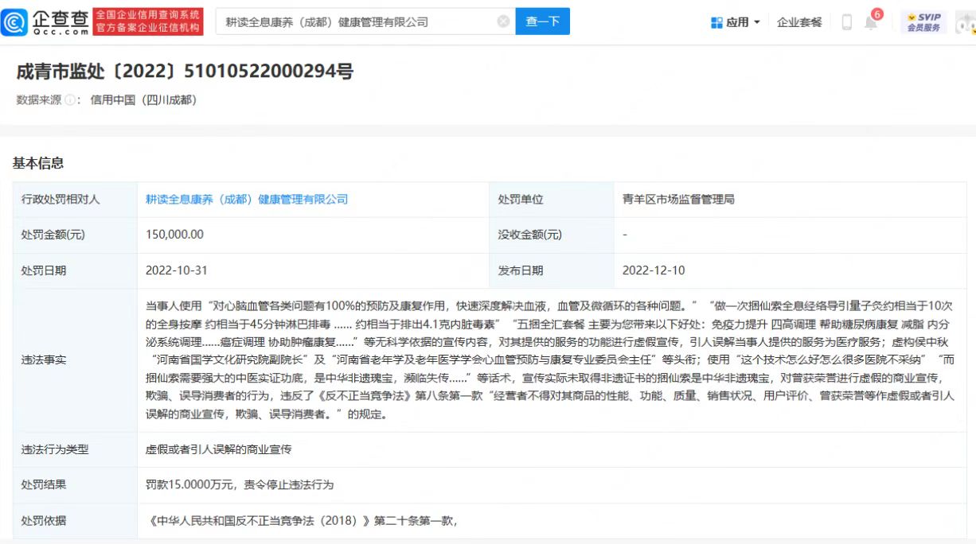Click the 青羊区市场监督管理局 cell
The width and height of the screenshot is (976, 544).
678,200
